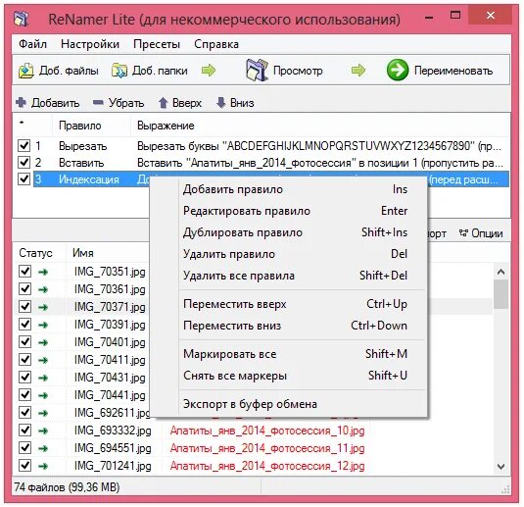Screen dimensions: 524x507
Task: Click the ReNamer app icon in title bar
Action: 21,19
